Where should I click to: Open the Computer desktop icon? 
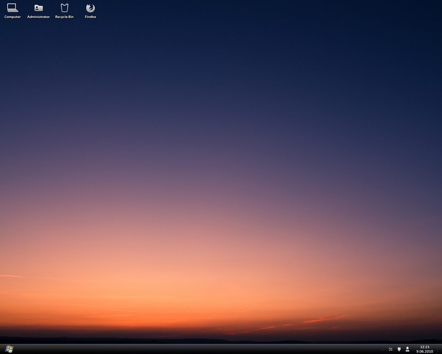tap(12, 11)
